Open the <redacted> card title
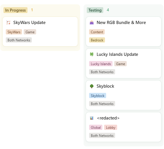The image size is (164, 149). pos(108,118)
